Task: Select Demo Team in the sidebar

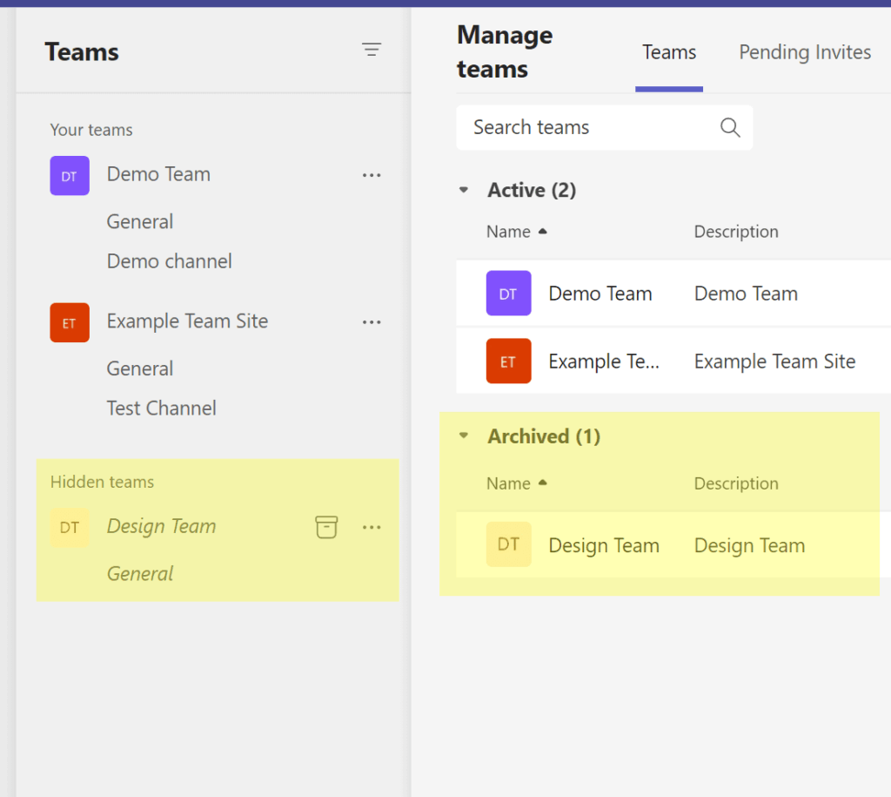Action: click(x=158, y=174)
